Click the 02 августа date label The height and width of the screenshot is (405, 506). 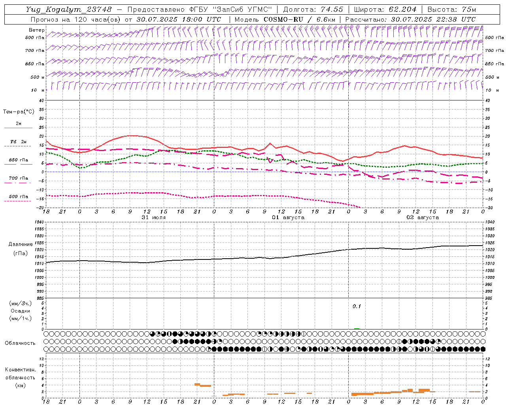click(423, 218)
